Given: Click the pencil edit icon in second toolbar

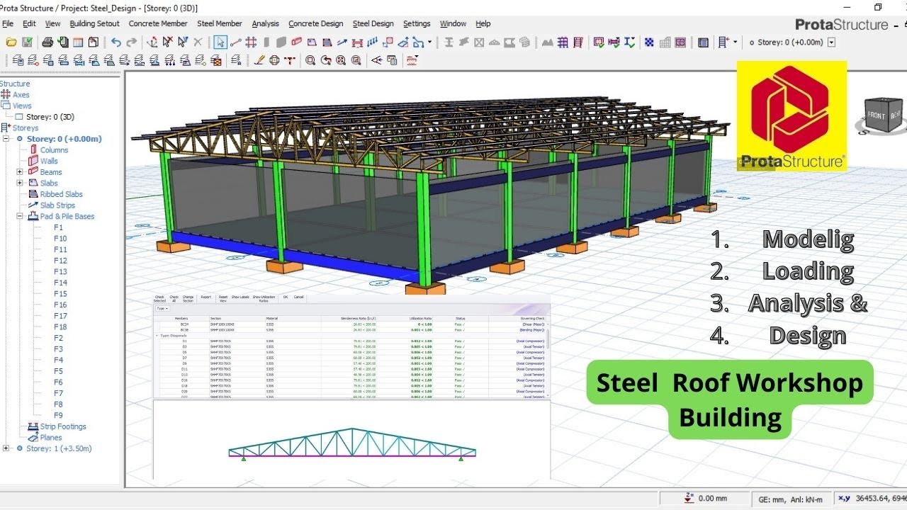Looking at the screenshot, I should (259, 60).
